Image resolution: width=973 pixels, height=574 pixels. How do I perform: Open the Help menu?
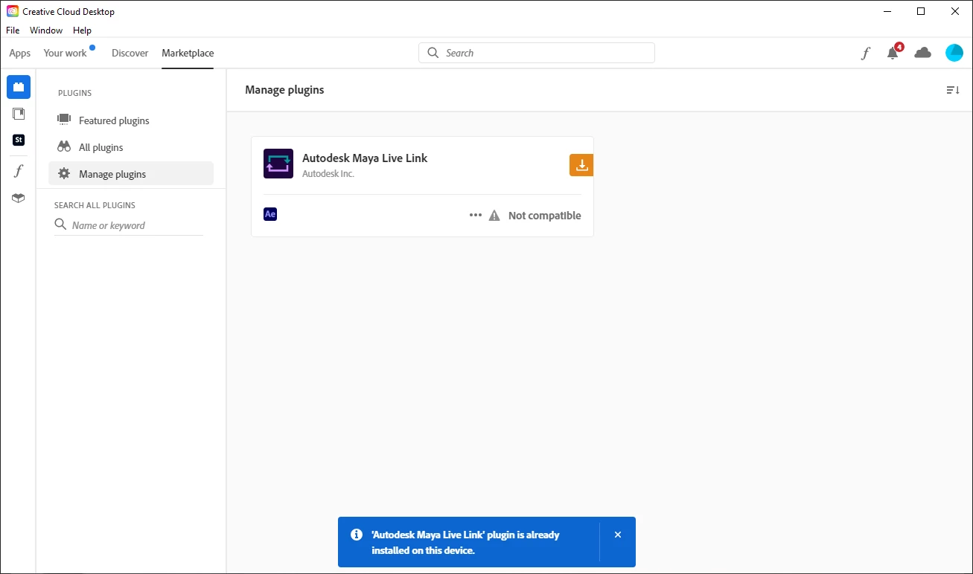click(82, 30)
